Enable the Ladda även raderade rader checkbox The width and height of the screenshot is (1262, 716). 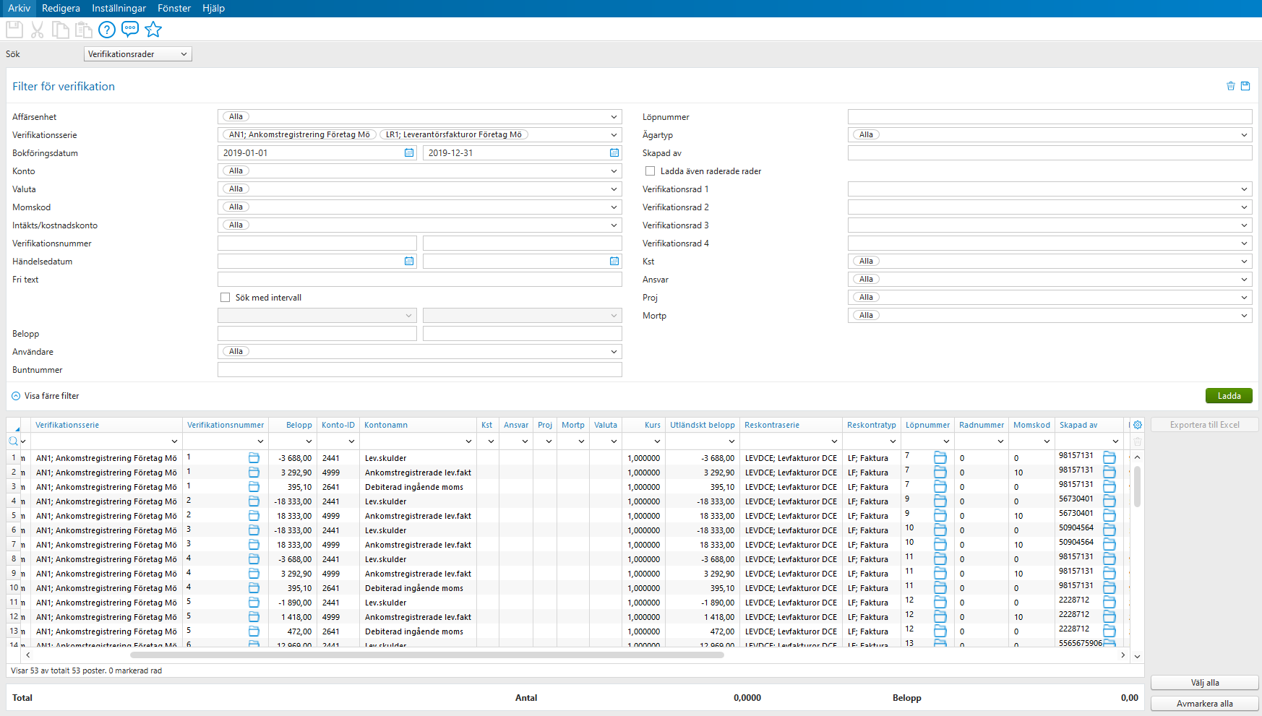[650, 171]
